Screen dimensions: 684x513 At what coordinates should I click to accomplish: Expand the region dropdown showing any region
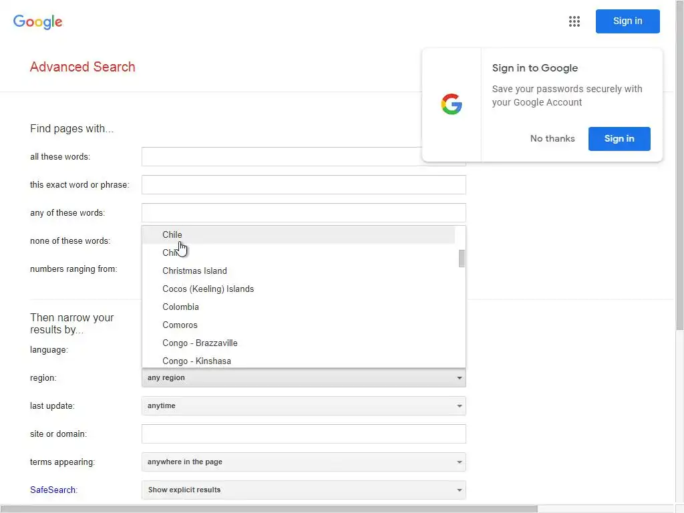(303, 378)
